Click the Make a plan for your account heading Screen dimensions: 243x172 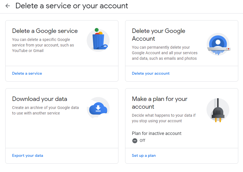pos(160,103)
